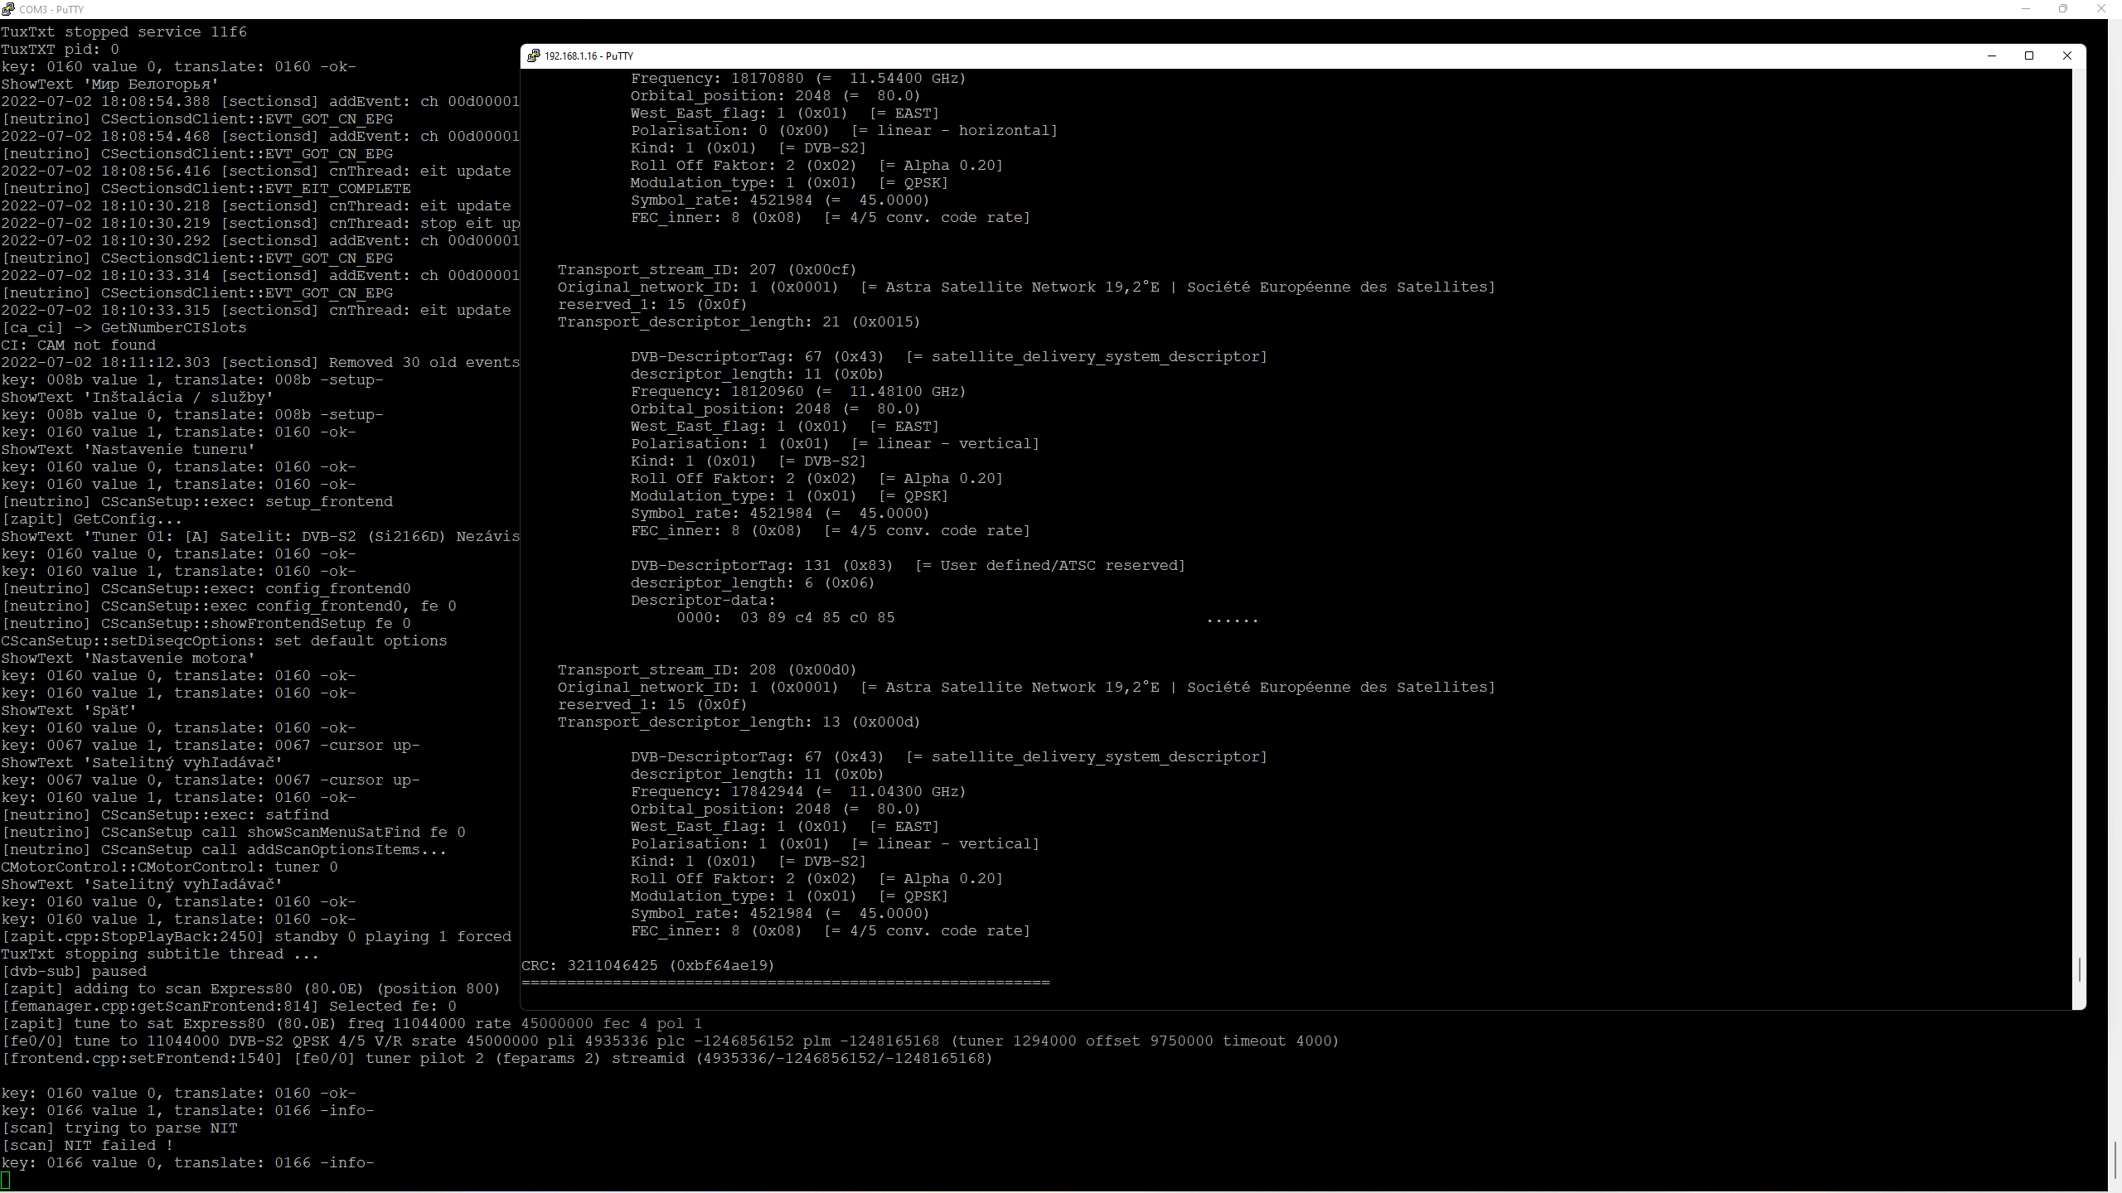Maximize the 192.168.1.16 PuTTY window
The height and width of the screenshot is (1193, 2122).
click(2029, 56)
